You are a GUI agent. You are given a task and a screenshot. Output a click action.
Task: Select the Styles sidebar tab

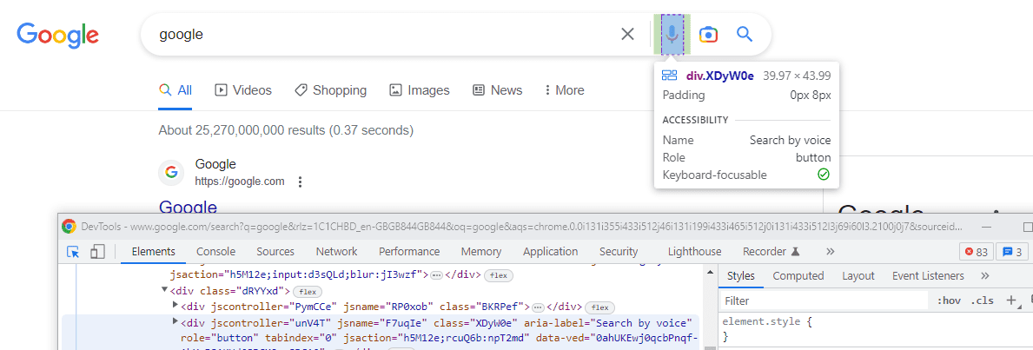(x=740, y=275)
